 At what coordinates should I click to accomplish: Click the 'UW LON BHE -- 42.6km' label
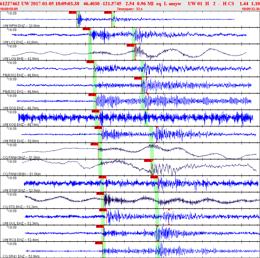point(21,58)
